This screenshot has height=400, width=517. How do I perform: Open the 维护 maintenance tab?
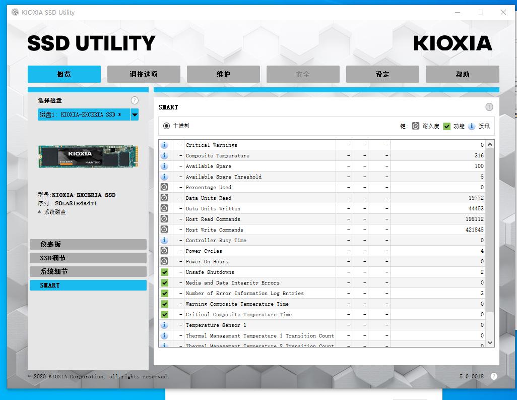[223, 74]
